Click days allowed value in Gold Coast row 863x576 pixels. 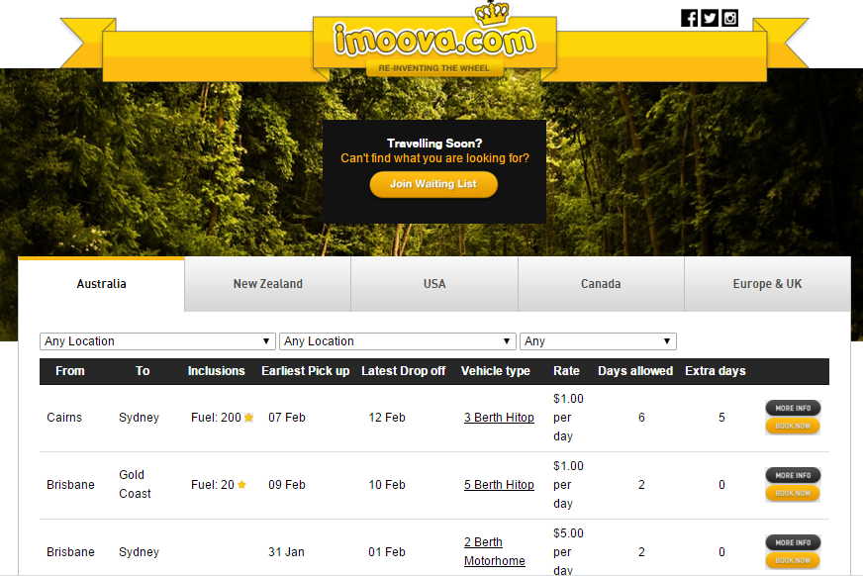[x=641, y=485]
